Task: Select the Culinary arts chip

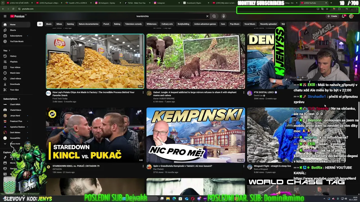Action: (x=167, y=24)
